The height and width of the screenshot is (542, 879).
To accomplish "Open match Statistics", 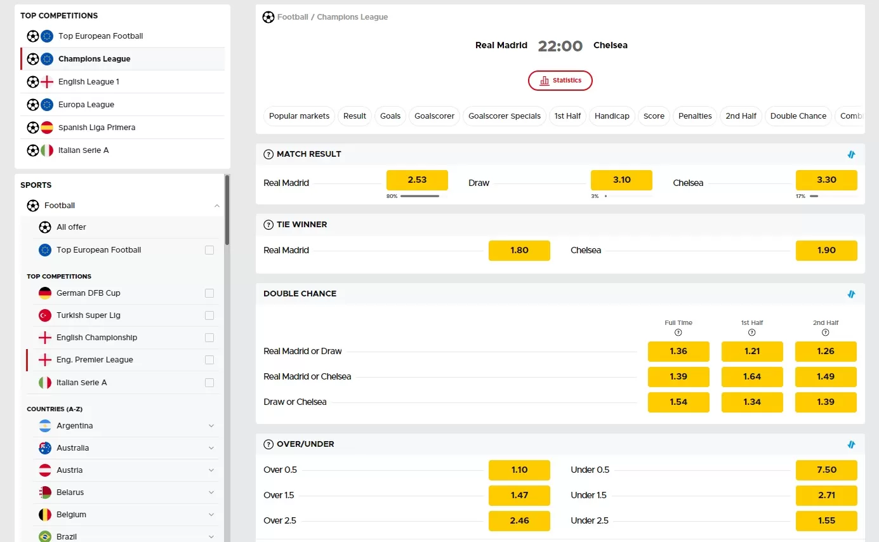I will click(x=560, y=81).
